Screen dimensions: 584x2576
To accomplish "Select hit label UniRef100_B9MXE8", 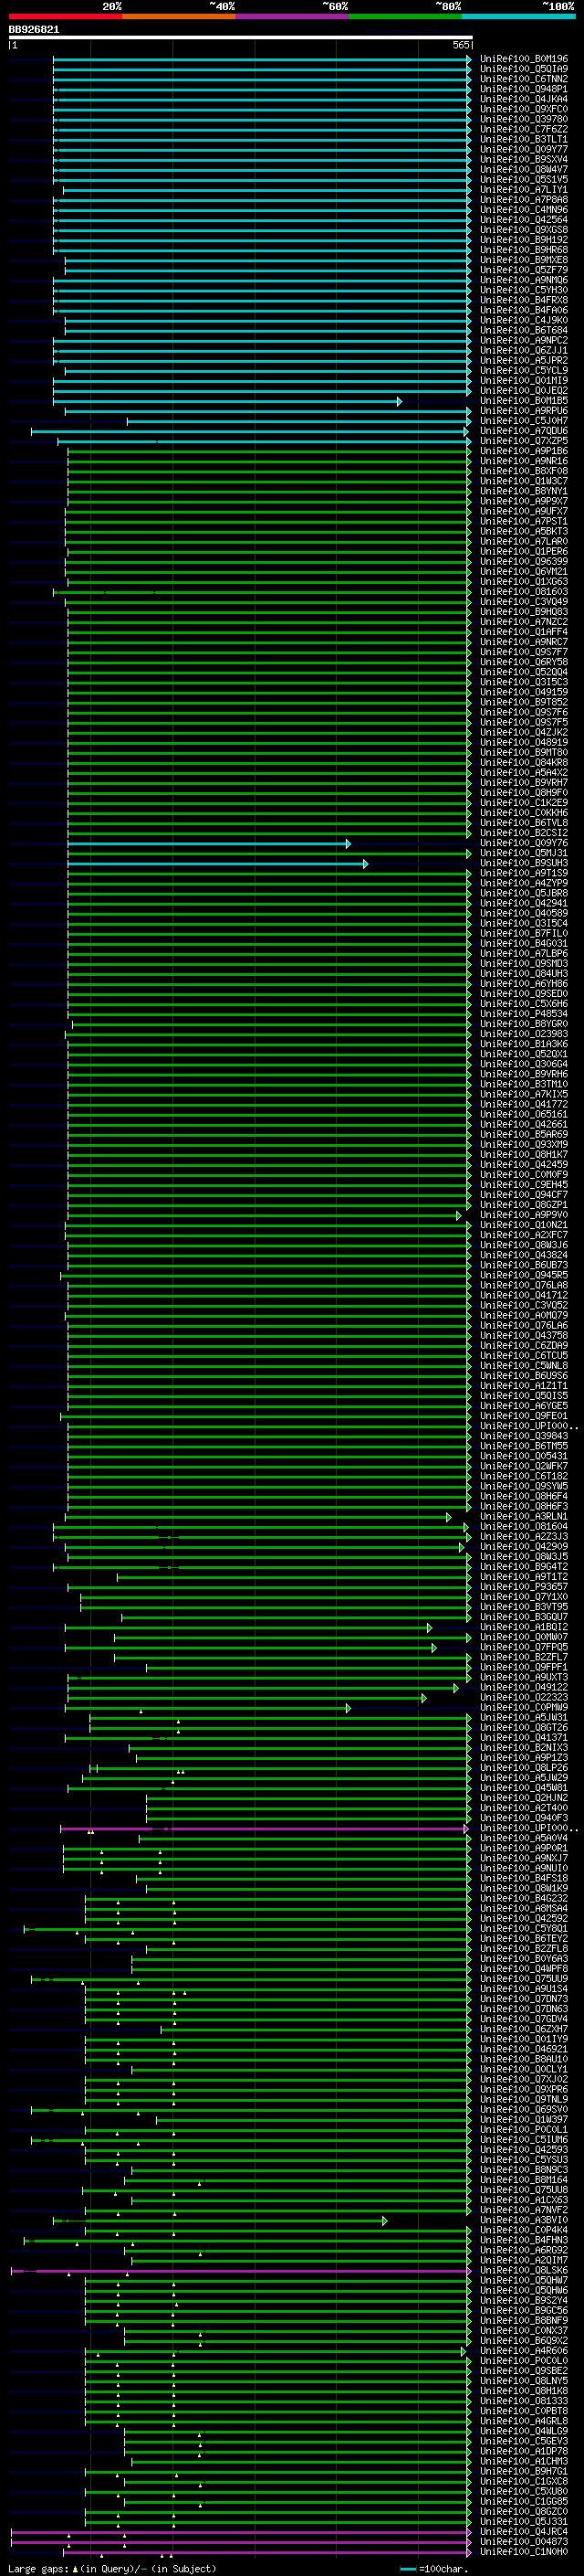I will (x=524, y=260).
